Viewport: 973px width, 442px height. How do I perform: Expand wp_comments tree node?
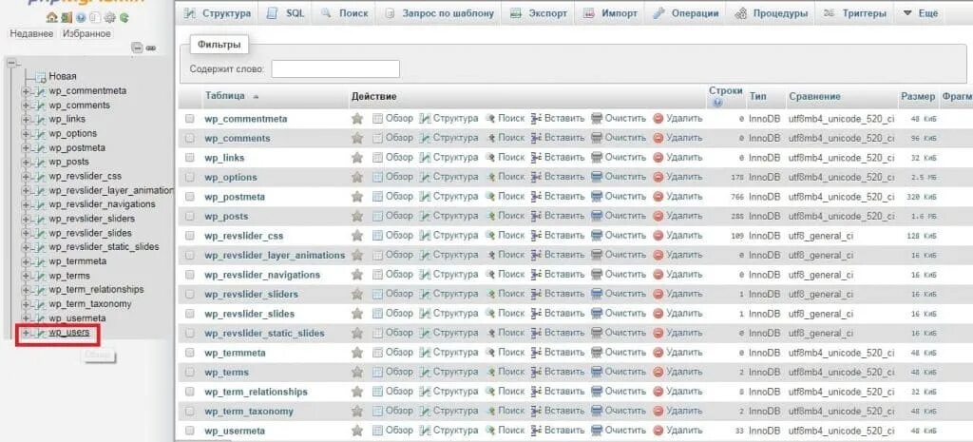coord(26,106)
